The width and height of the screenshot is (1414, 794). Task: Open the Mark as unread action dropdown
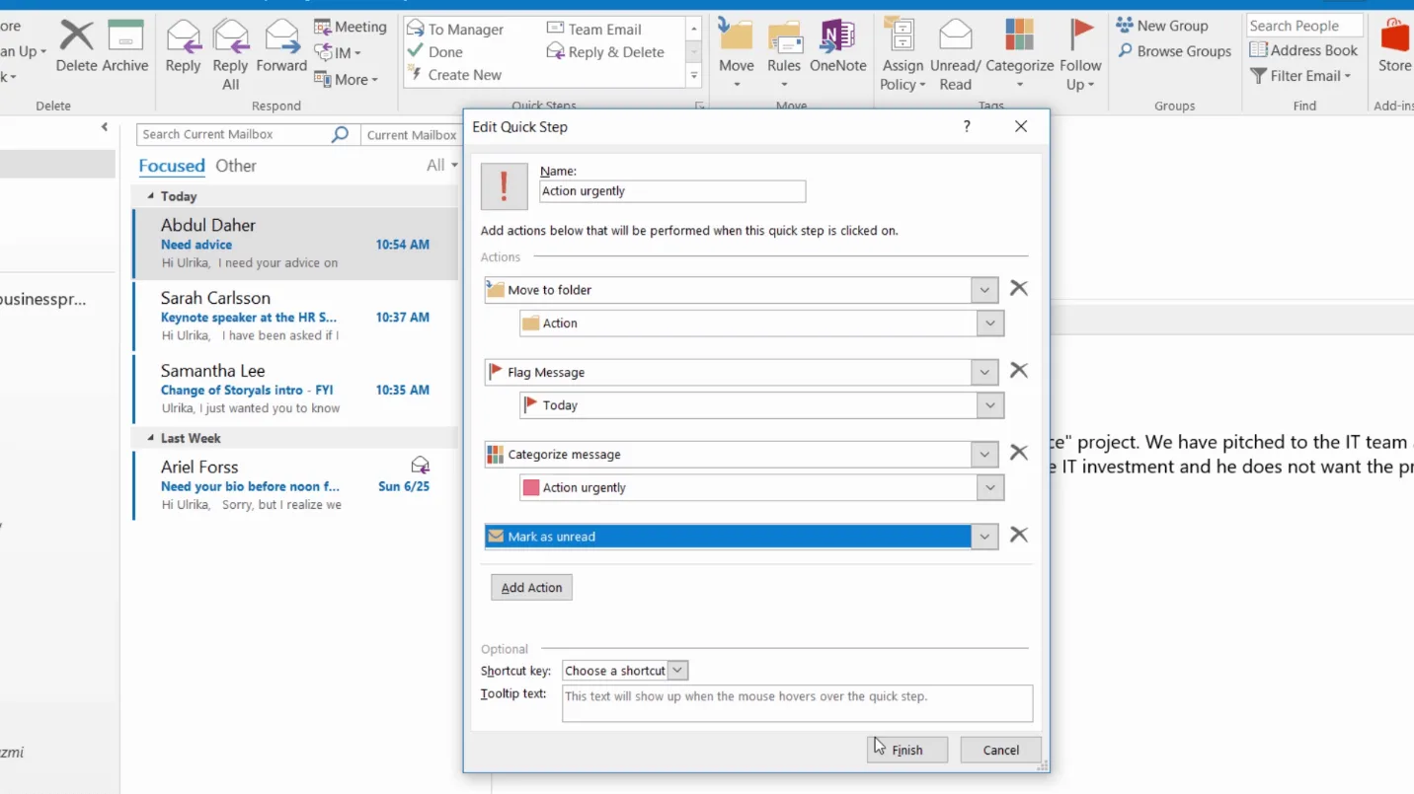(x=984, y=537)
